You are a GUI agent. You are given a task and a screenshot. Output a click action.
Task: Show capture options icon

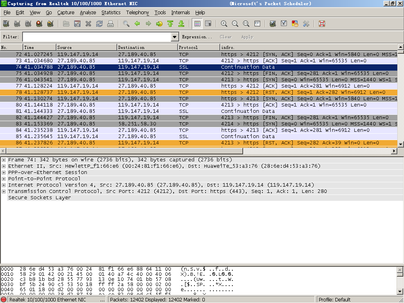click(17, 24)
